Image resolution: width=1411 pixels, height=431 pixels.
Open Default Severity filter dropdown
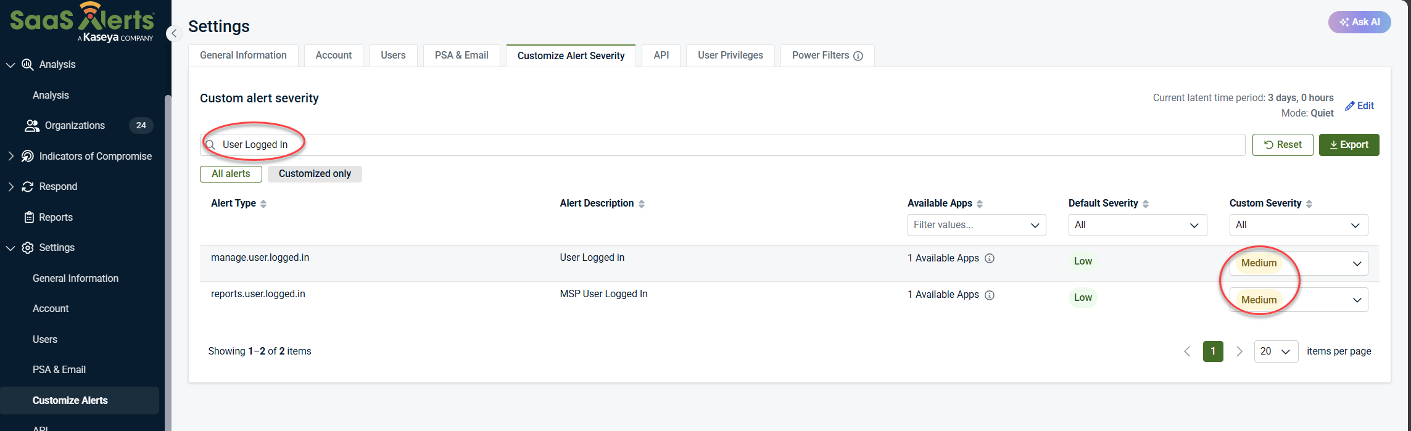(1137, 225)
